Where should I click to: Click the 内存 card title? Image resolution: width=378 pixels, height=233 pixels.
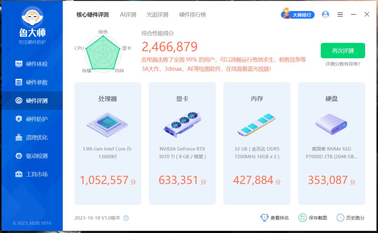(257, 99)
